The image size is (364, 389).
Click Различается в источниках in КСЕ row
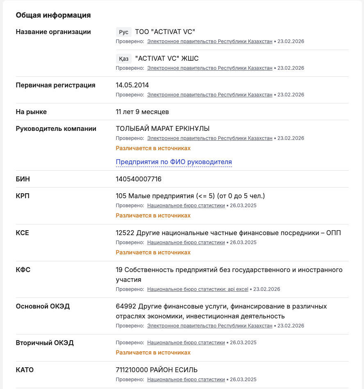point(153,252)
